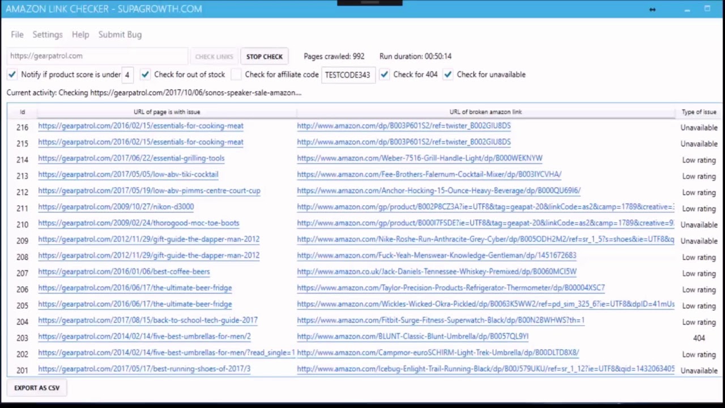Open gift-guide-the-dapper-man-2012 link in row 209

click(148, 239)
